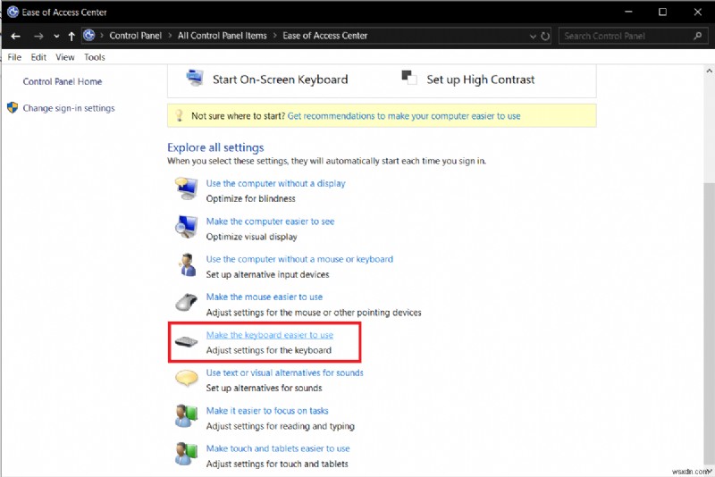Image resolution: width=715 pixels, height=477 pixels.
Task: Click icon beside Make touch and tablets easier
Action: [x=186, y=453]
